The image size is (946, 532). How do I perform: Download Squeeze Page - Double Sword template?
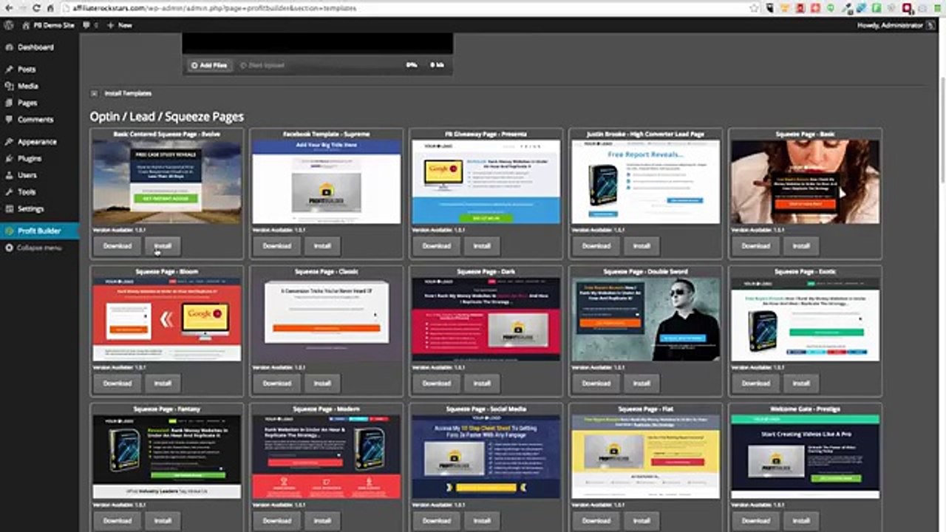596,383
